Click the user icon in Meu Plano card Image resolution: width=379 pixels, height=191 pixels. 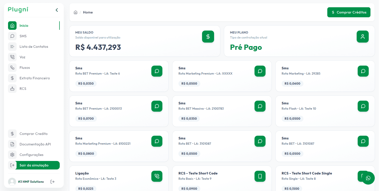coord(362,37)
